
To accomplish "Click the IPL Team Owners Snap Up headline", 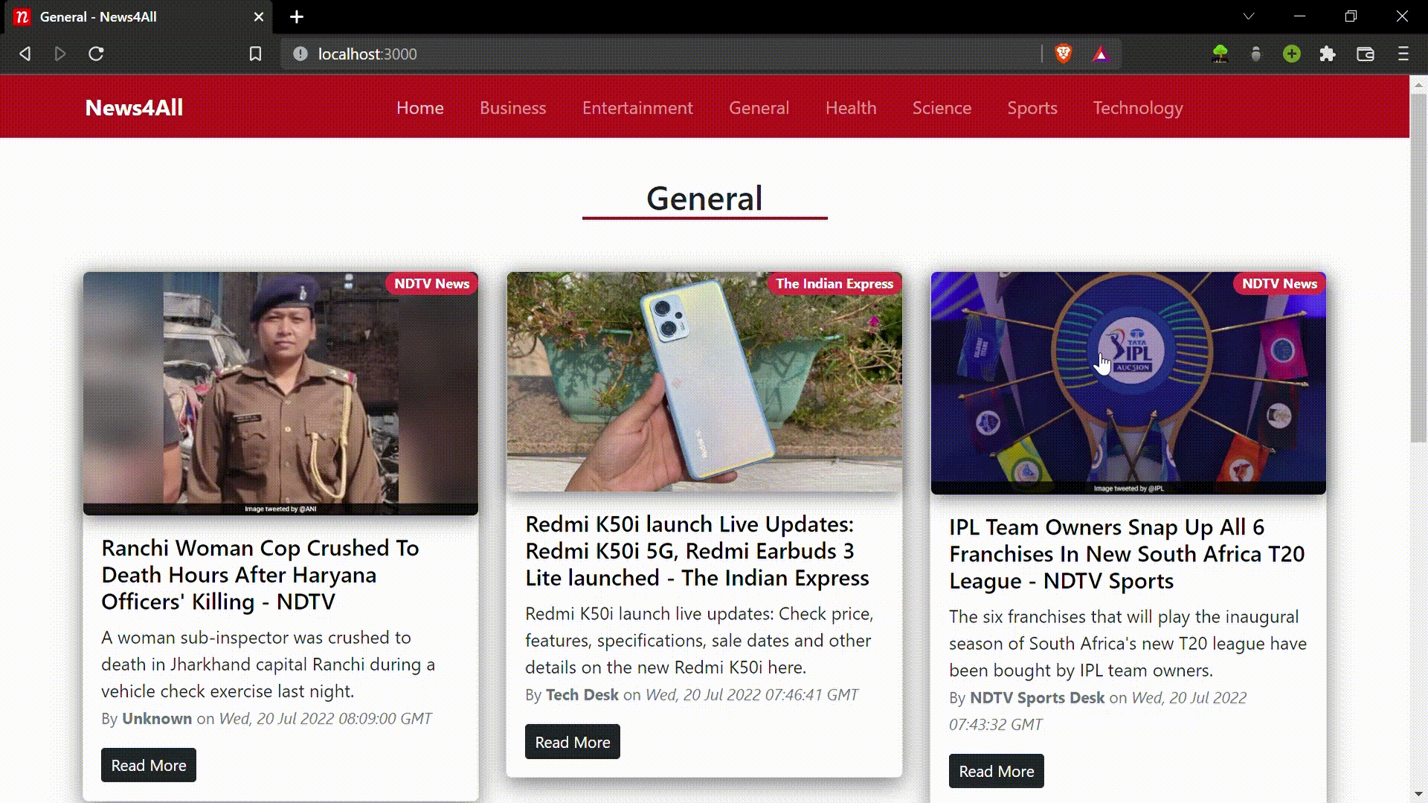I will pos(1127,554).
